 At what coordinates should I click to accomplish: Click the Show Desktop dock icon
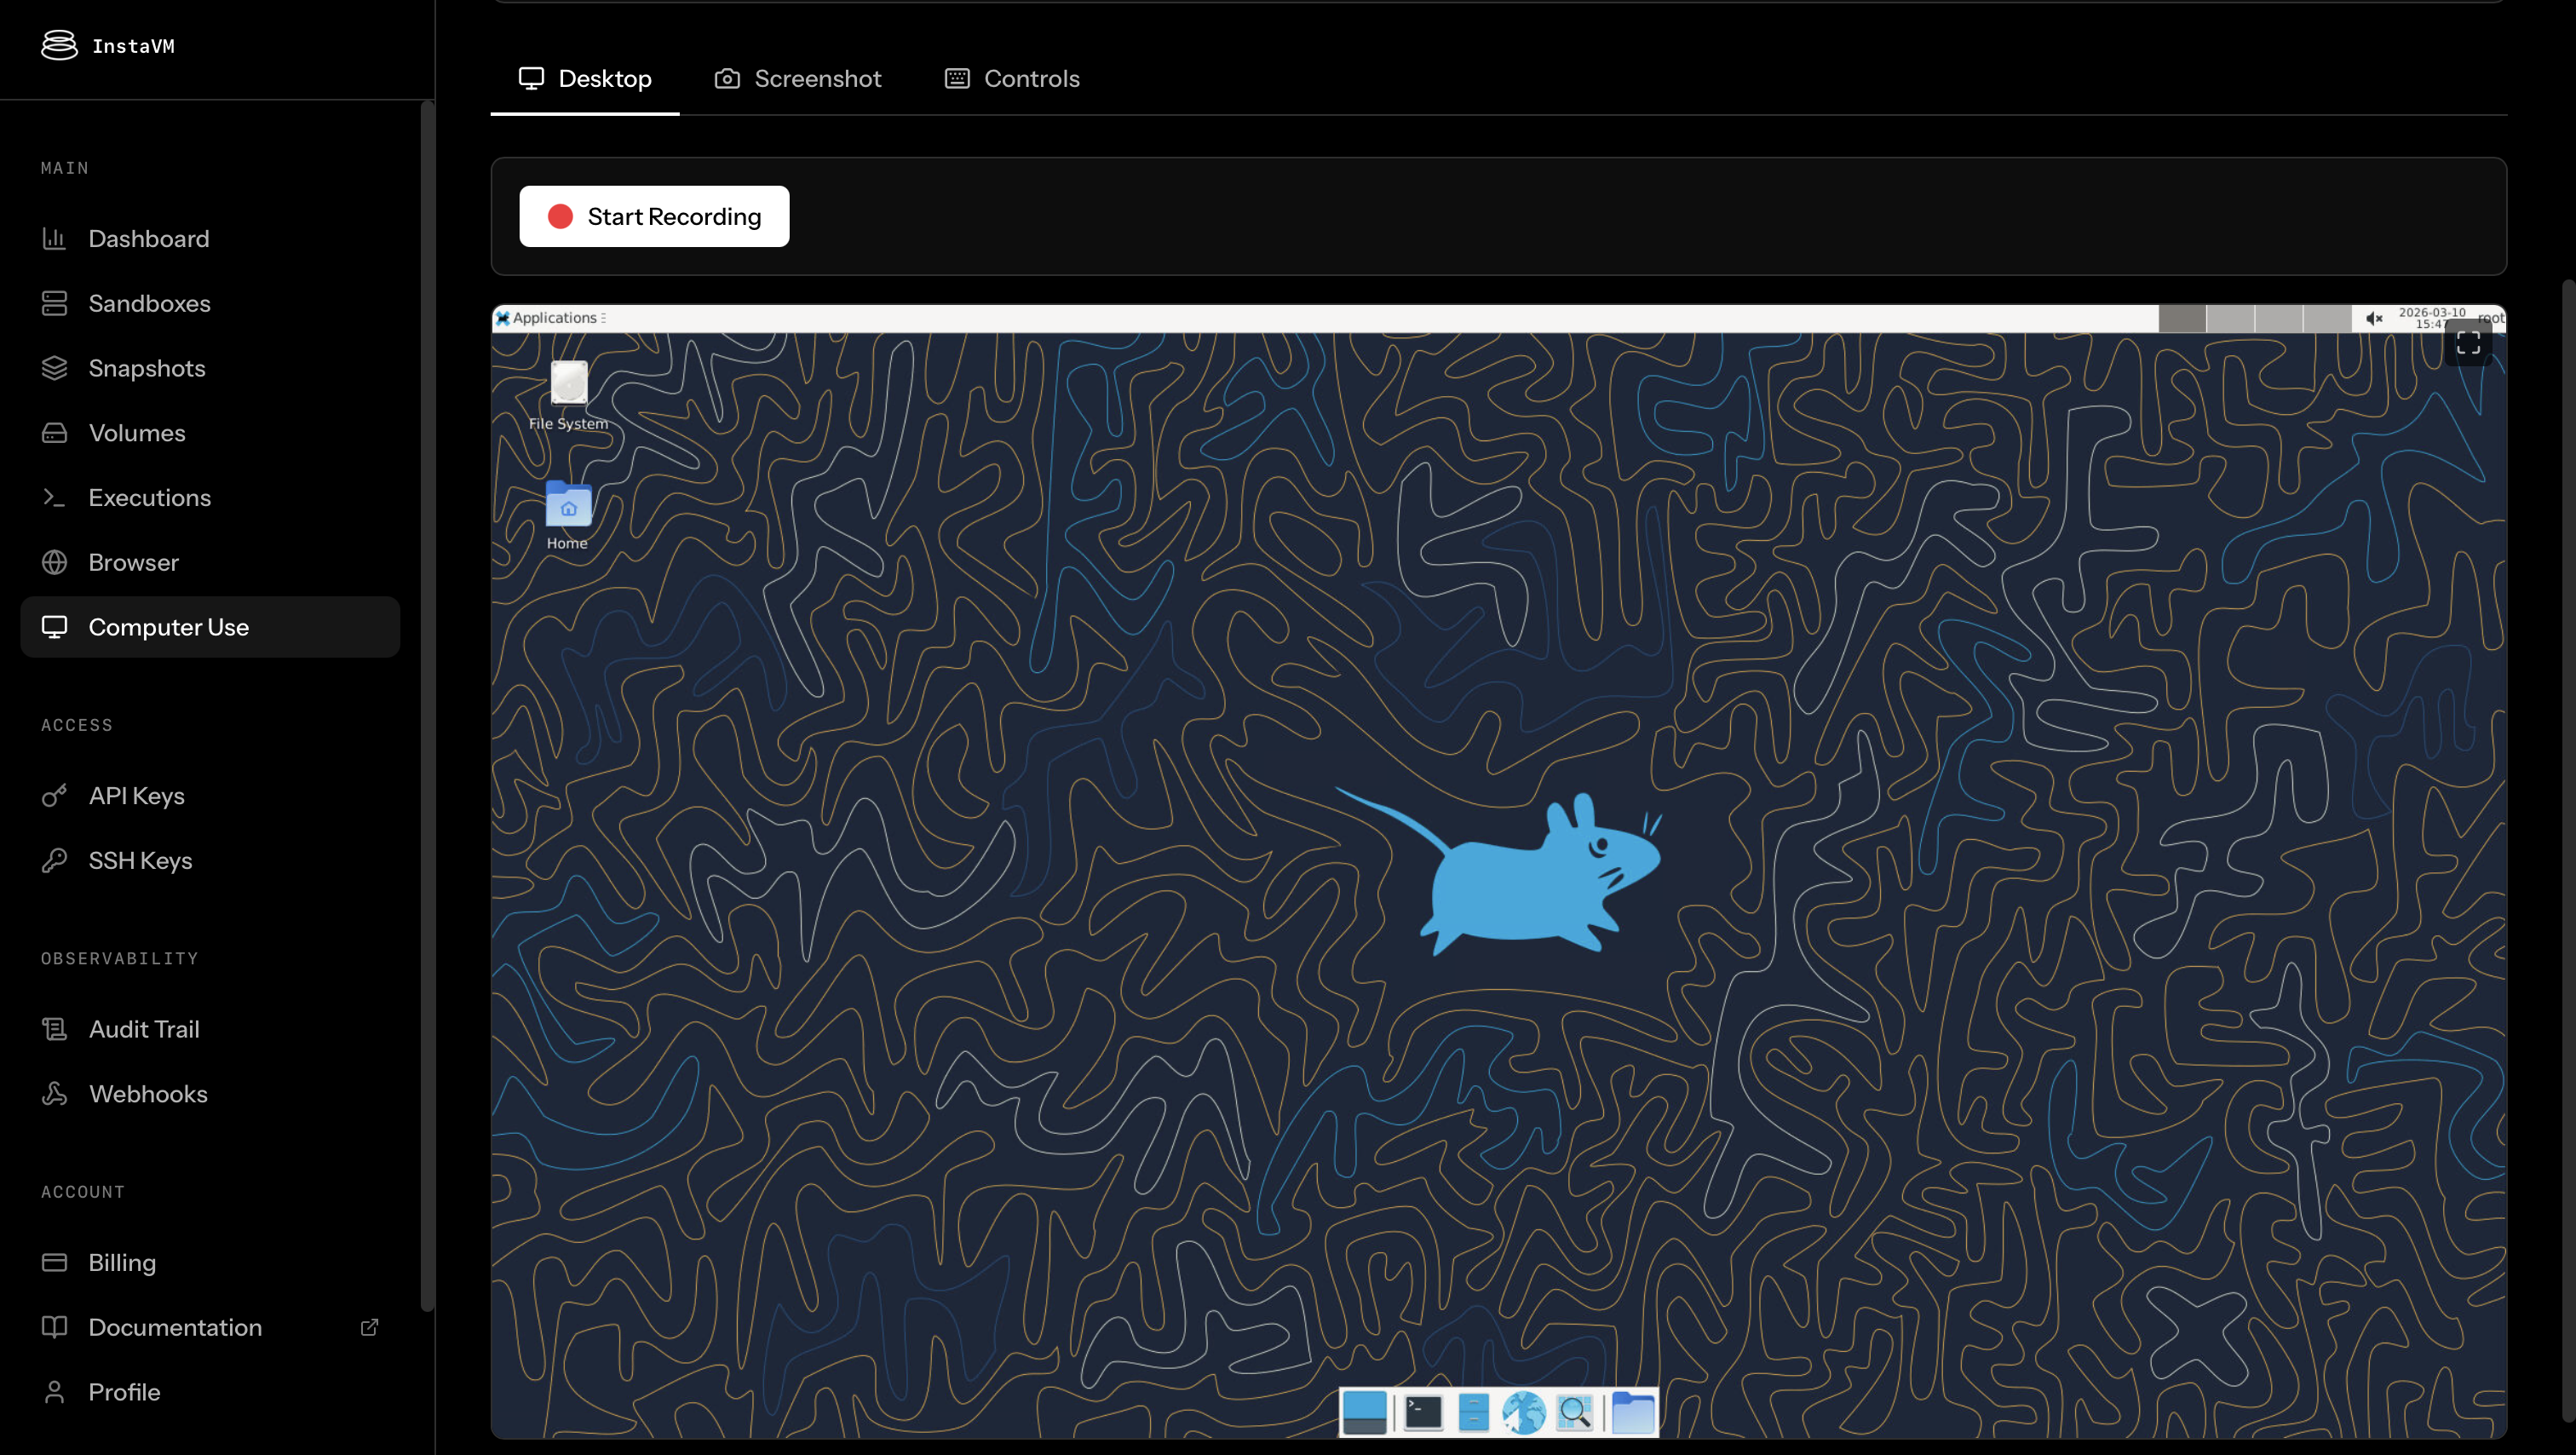coord(1364,1412)
